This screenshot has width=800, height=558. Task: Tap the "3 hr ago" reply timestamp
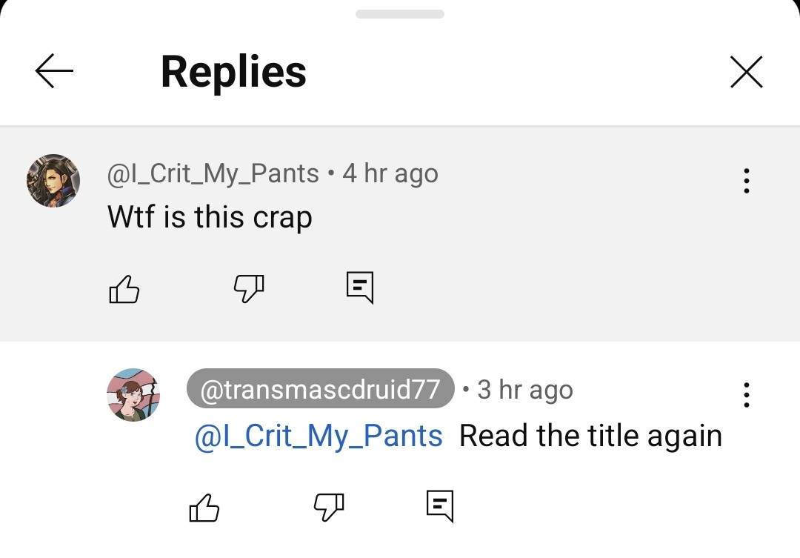point(524,389)
